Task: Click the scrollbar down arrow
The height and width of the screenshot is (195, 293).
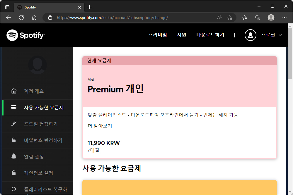Action: [x=290, y=192]
